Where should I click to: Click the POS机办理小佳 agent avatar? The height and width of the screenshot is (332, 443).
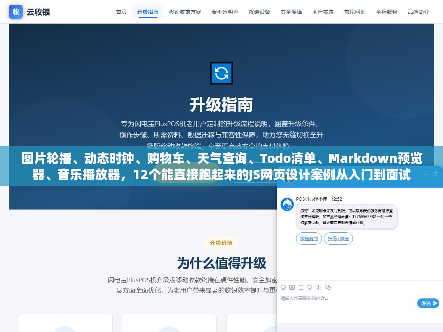[287, 204]
